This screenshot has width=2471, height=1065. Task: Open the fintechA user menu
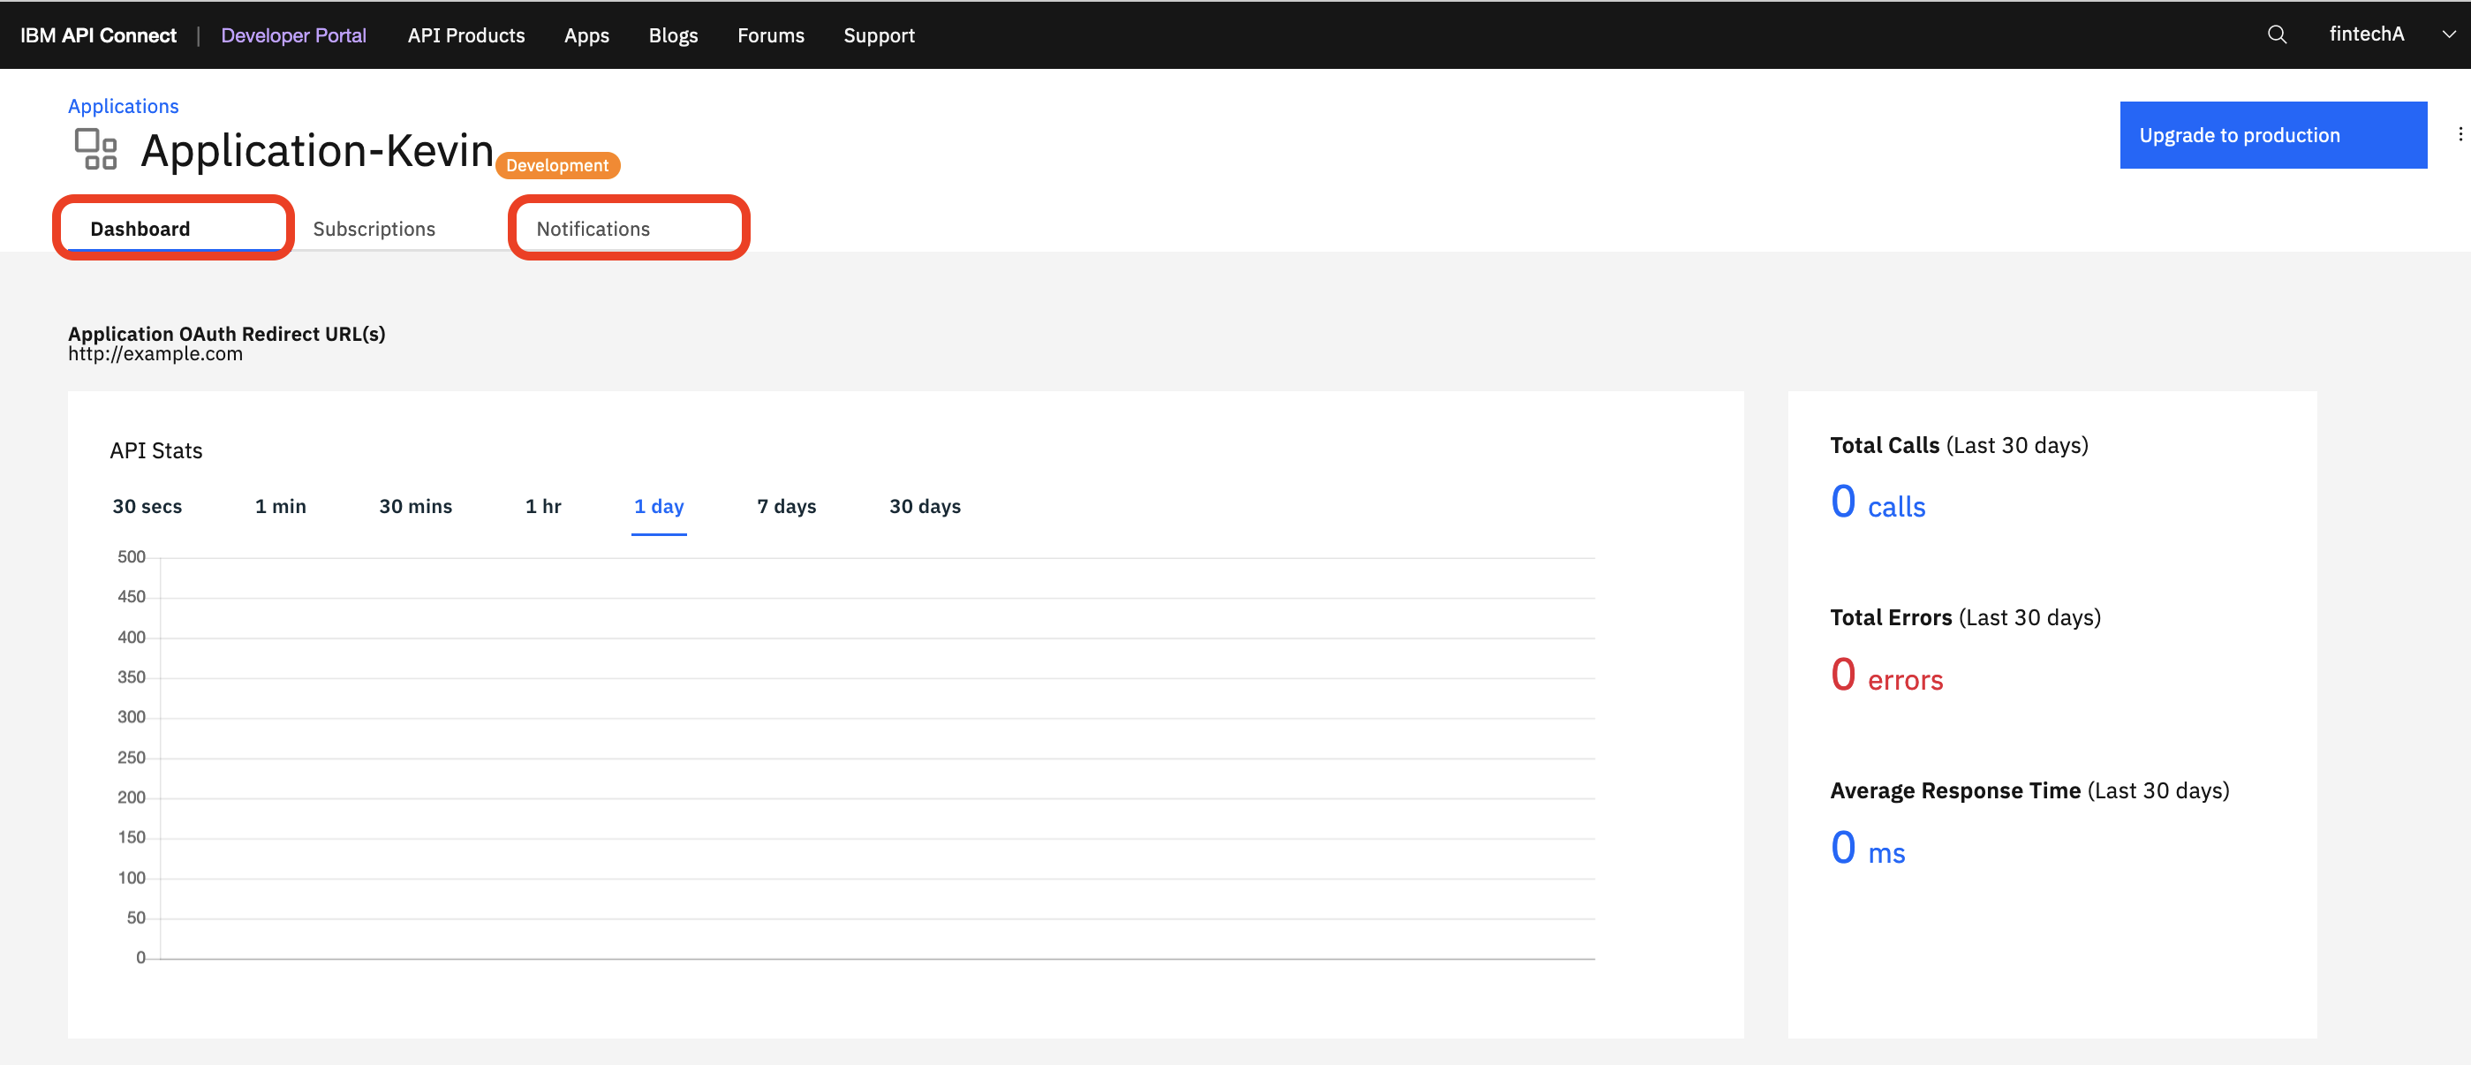tap(2366, 34)
